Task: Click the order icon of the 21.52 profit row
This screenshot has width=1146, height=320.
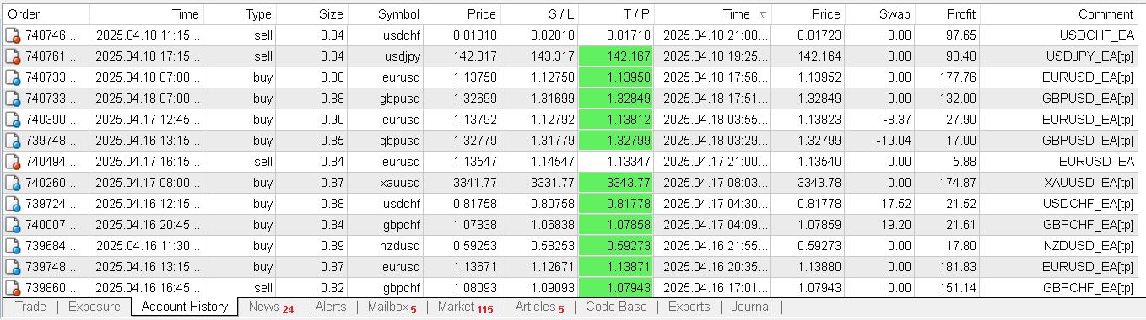Action: pos(13,204)
